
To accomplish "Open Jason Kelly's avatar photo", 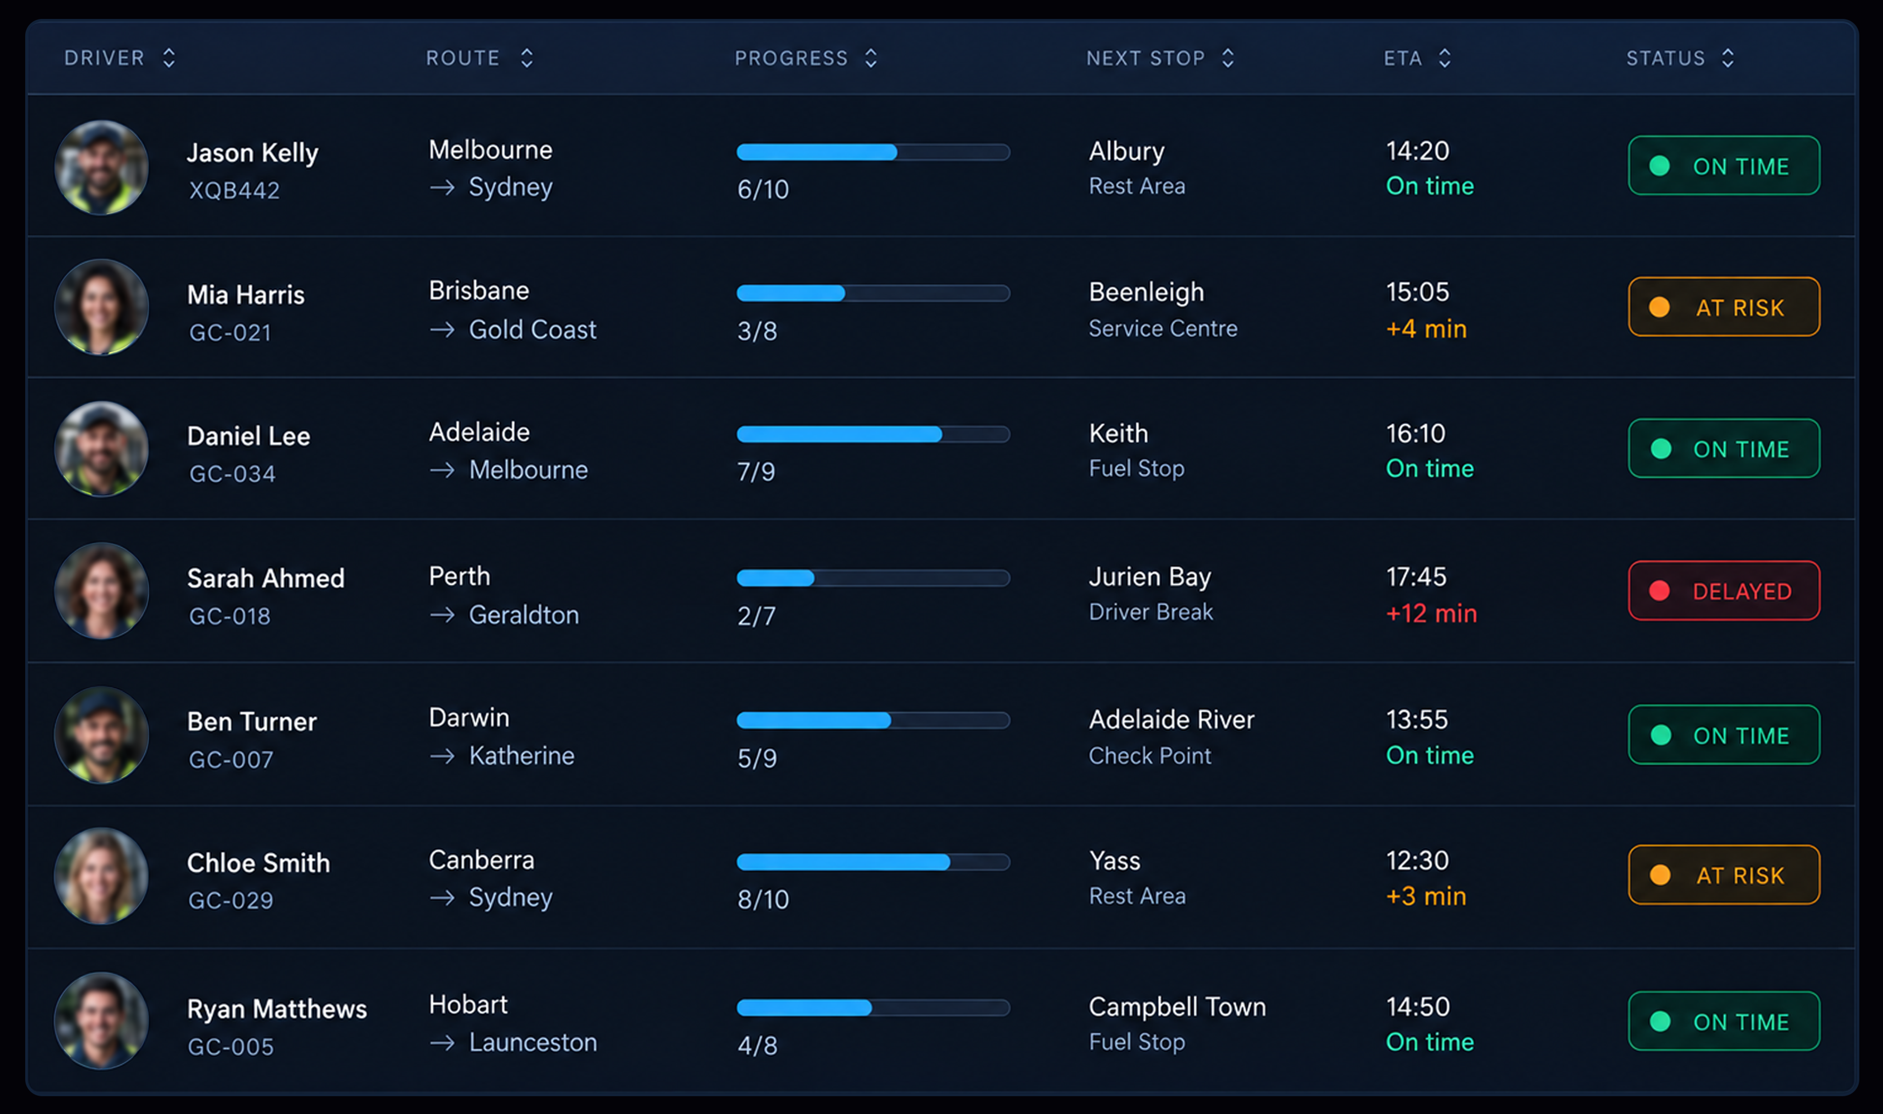I will pos(102,168).
